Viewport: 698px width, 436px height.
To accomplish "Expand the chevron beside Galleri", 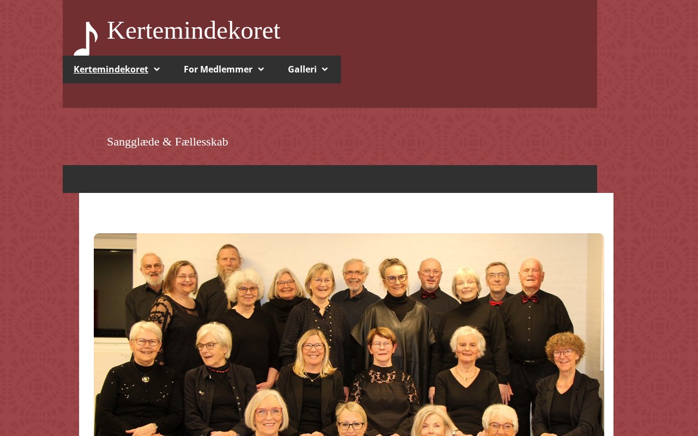I will (325, 69).
